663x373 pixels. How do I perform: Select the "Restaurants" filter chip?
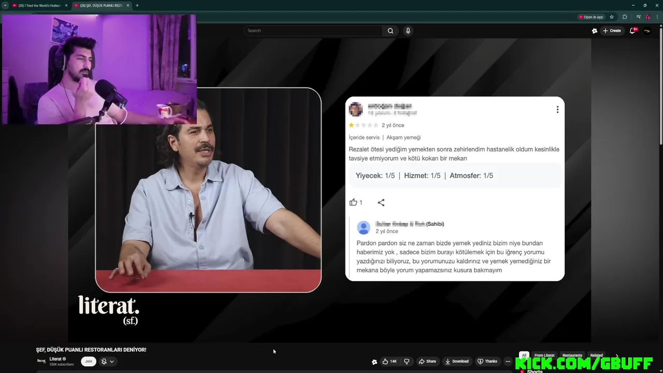(572, 355)
